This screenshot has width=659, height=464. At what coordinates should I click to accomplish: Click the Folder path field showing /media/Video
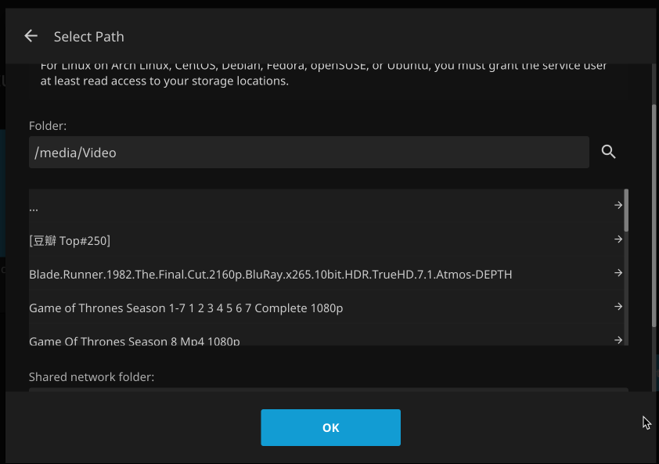pos(308,153)
